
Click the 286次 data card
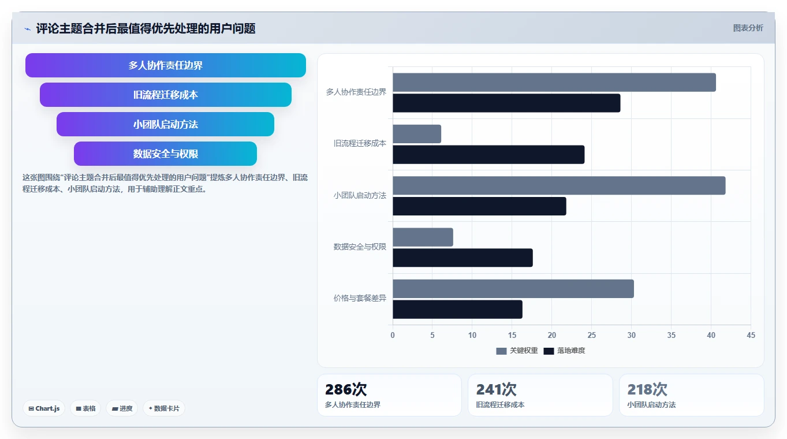[x=389, y=395]
